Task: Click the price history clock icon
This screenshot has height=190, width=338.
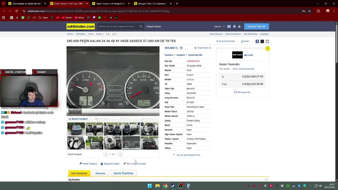Action: 181,48
